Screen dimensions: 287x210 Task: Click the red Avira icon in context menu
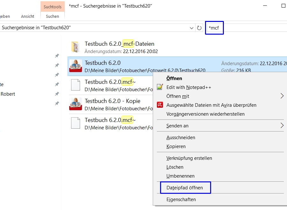click(x=160, y=105)
